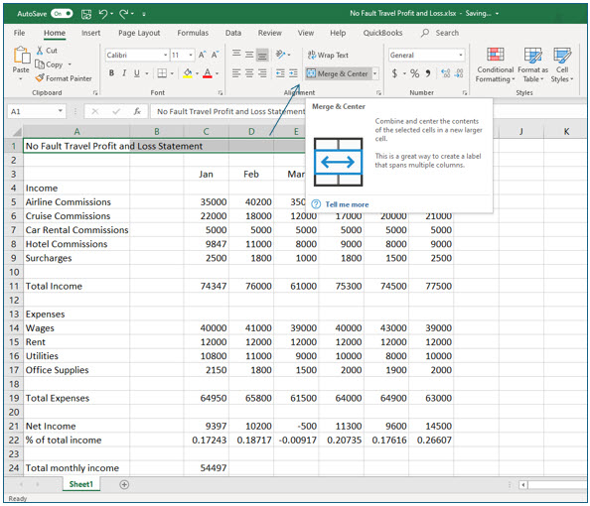Activate the Format Painter brush
590x506 pixels.
[x=40, y=78]
